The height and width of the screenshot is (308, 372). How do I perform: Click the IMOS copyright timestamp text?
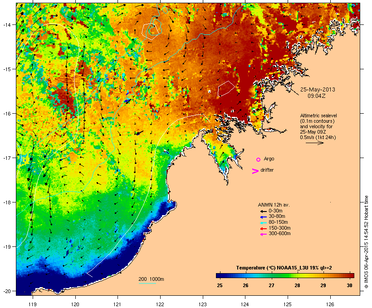point(366,242)
